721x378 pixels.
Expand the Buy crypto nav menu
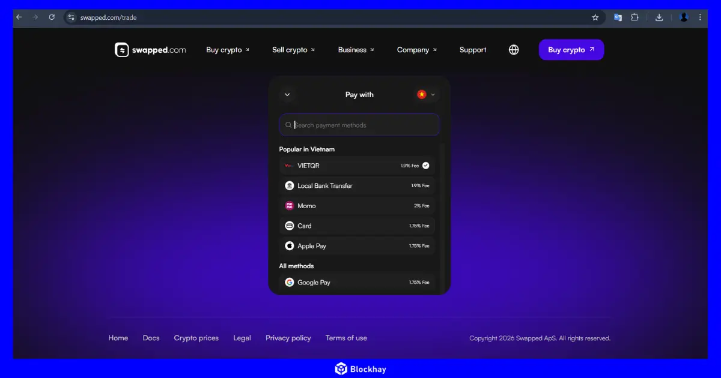pos(228,50)
